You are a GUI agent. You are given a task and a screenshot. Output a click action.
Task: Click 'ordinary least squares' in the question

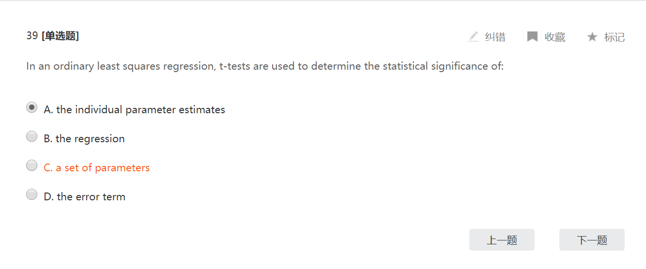[106, 66]
